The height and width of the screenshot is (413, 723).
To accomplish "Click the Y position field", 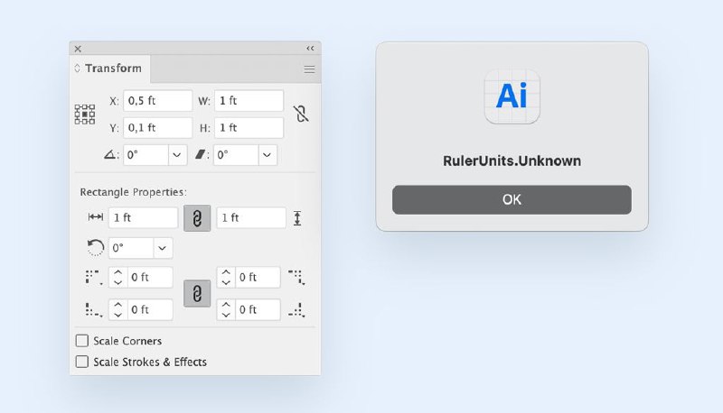I will [x=157, y=128].
